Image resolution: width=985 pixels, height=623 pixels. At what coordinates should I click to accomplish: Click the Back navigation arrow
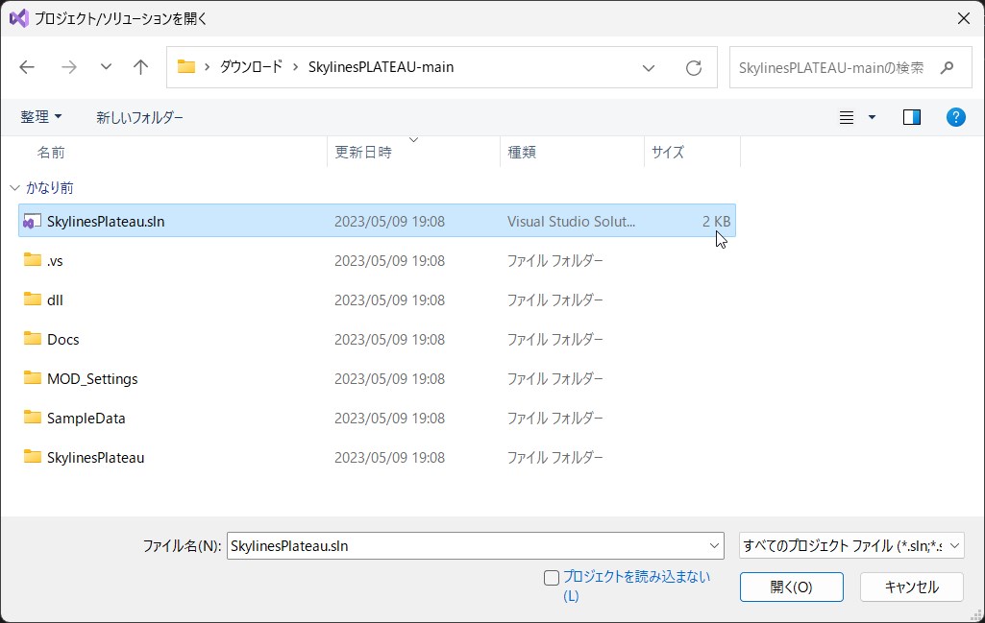(27, 67)
